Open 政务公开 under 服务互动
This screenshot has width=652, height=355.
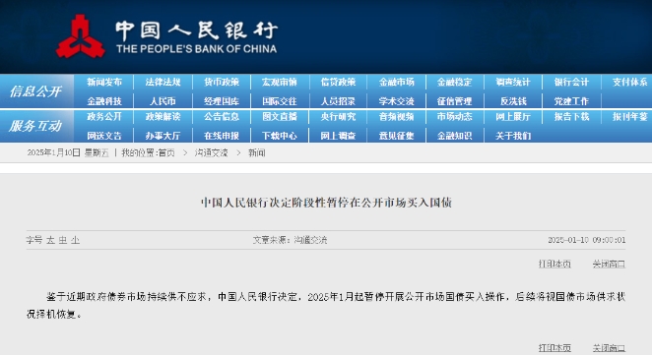pyautogui.click(x=104, y=117)
